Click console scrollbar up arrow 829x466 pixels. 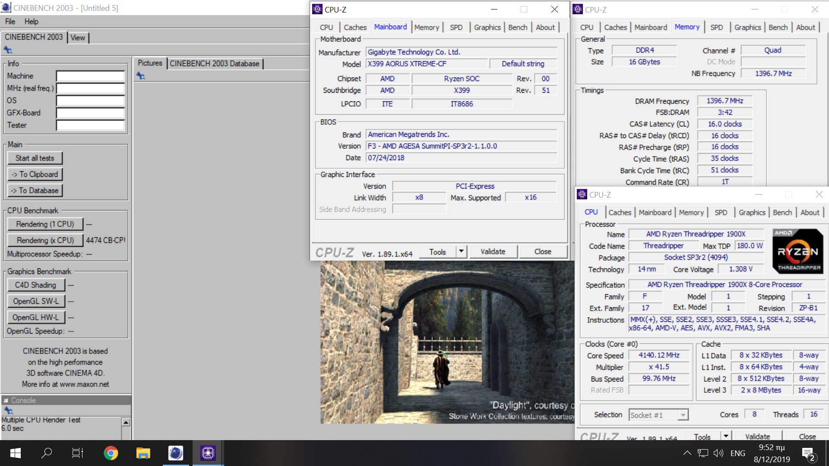126,422
